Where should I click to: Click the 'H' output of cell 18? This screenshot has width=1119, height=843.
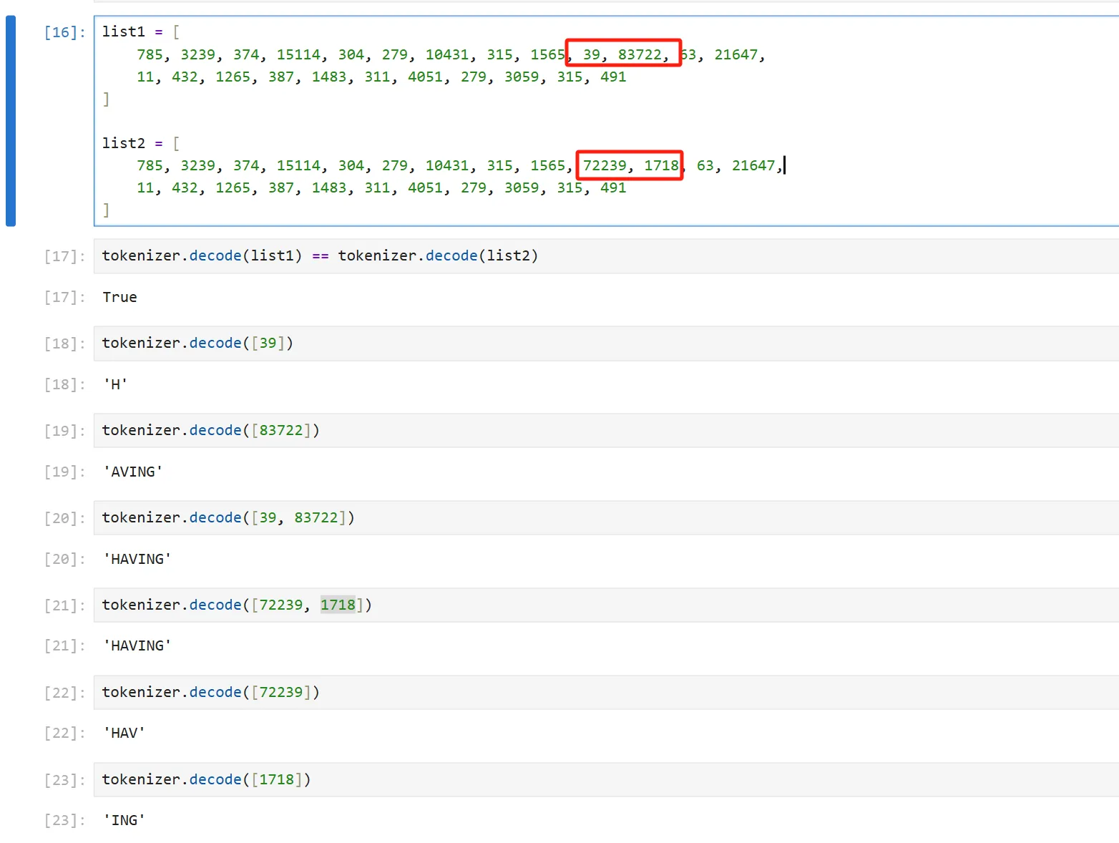(115, 384)
